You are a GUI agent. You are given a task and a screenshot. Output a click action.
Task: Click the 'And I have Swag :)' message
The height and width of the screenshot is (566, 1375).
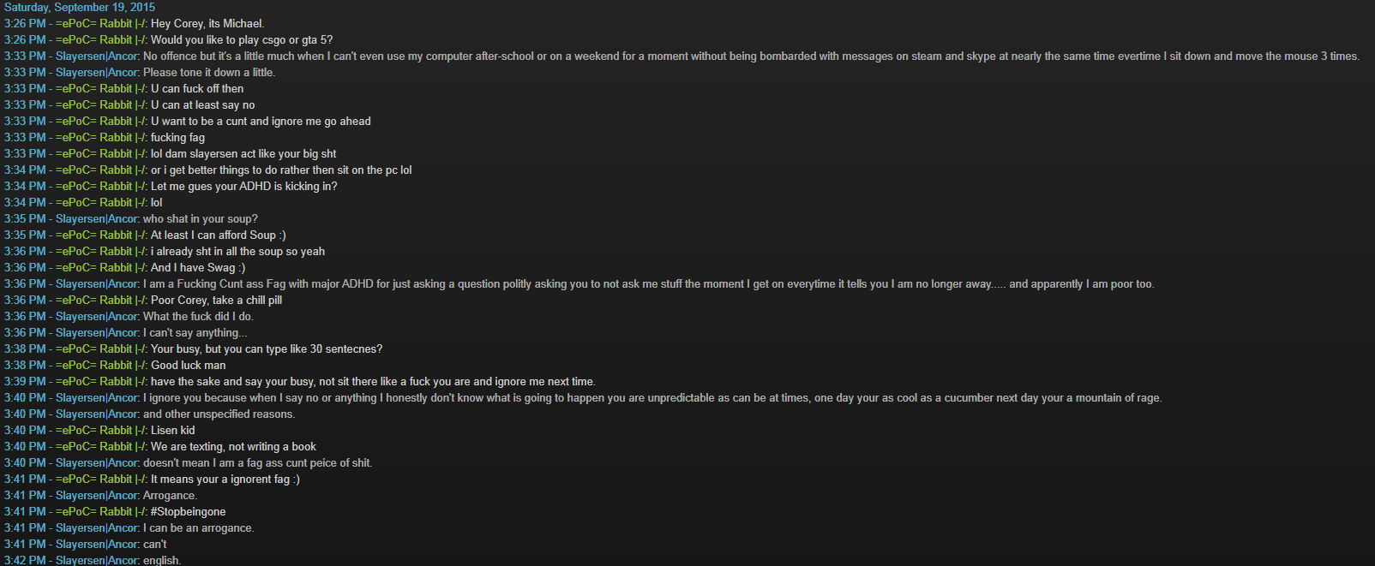pyautogui.click(x=198, y=267)
